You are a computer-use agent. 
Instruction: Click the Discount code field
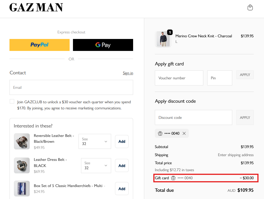point(194,117)
